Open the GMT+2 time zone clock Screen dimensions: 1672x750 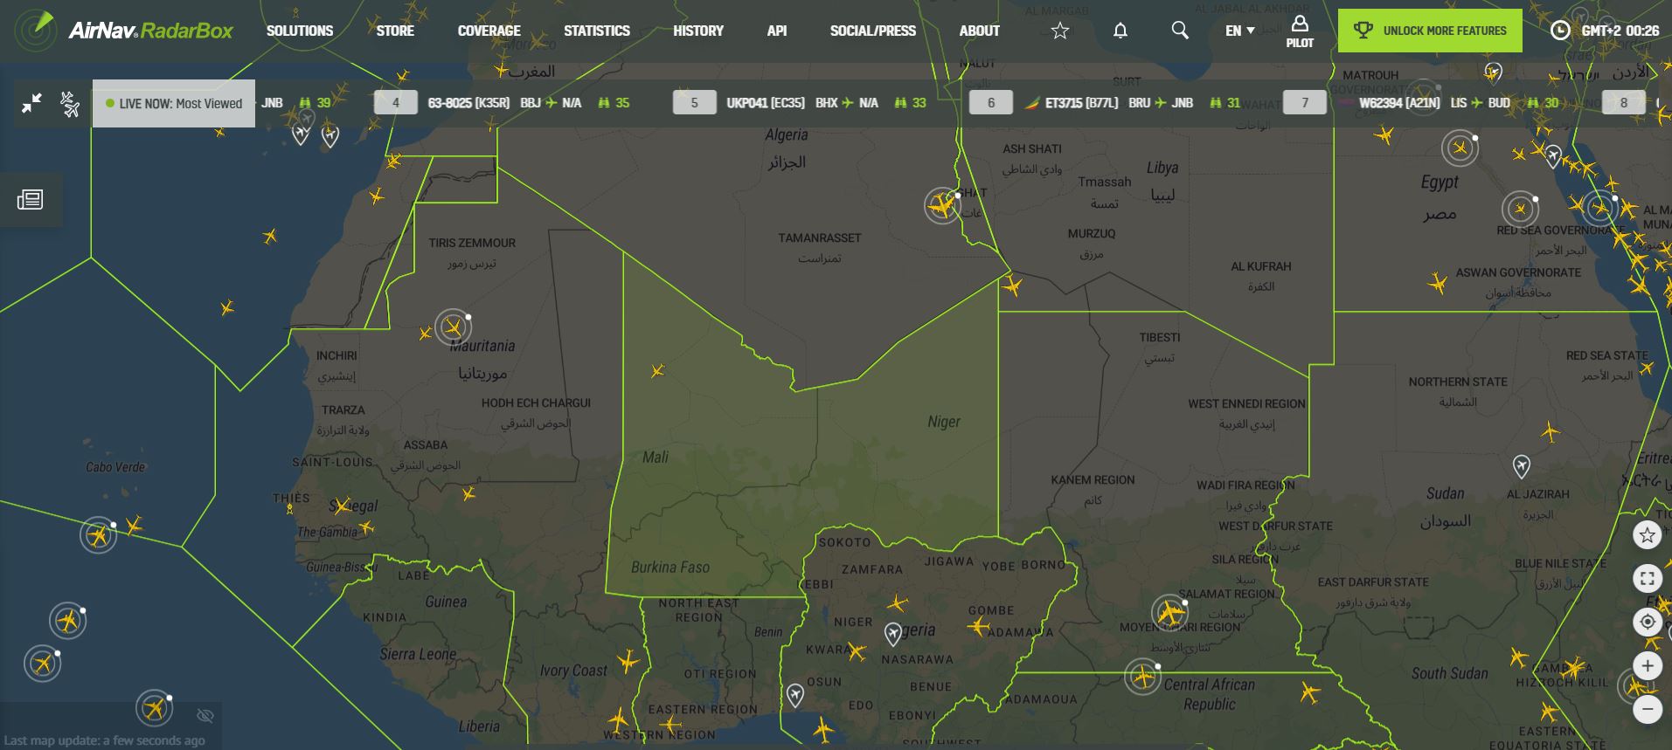pyautogui.click(x=1604, y=31)
